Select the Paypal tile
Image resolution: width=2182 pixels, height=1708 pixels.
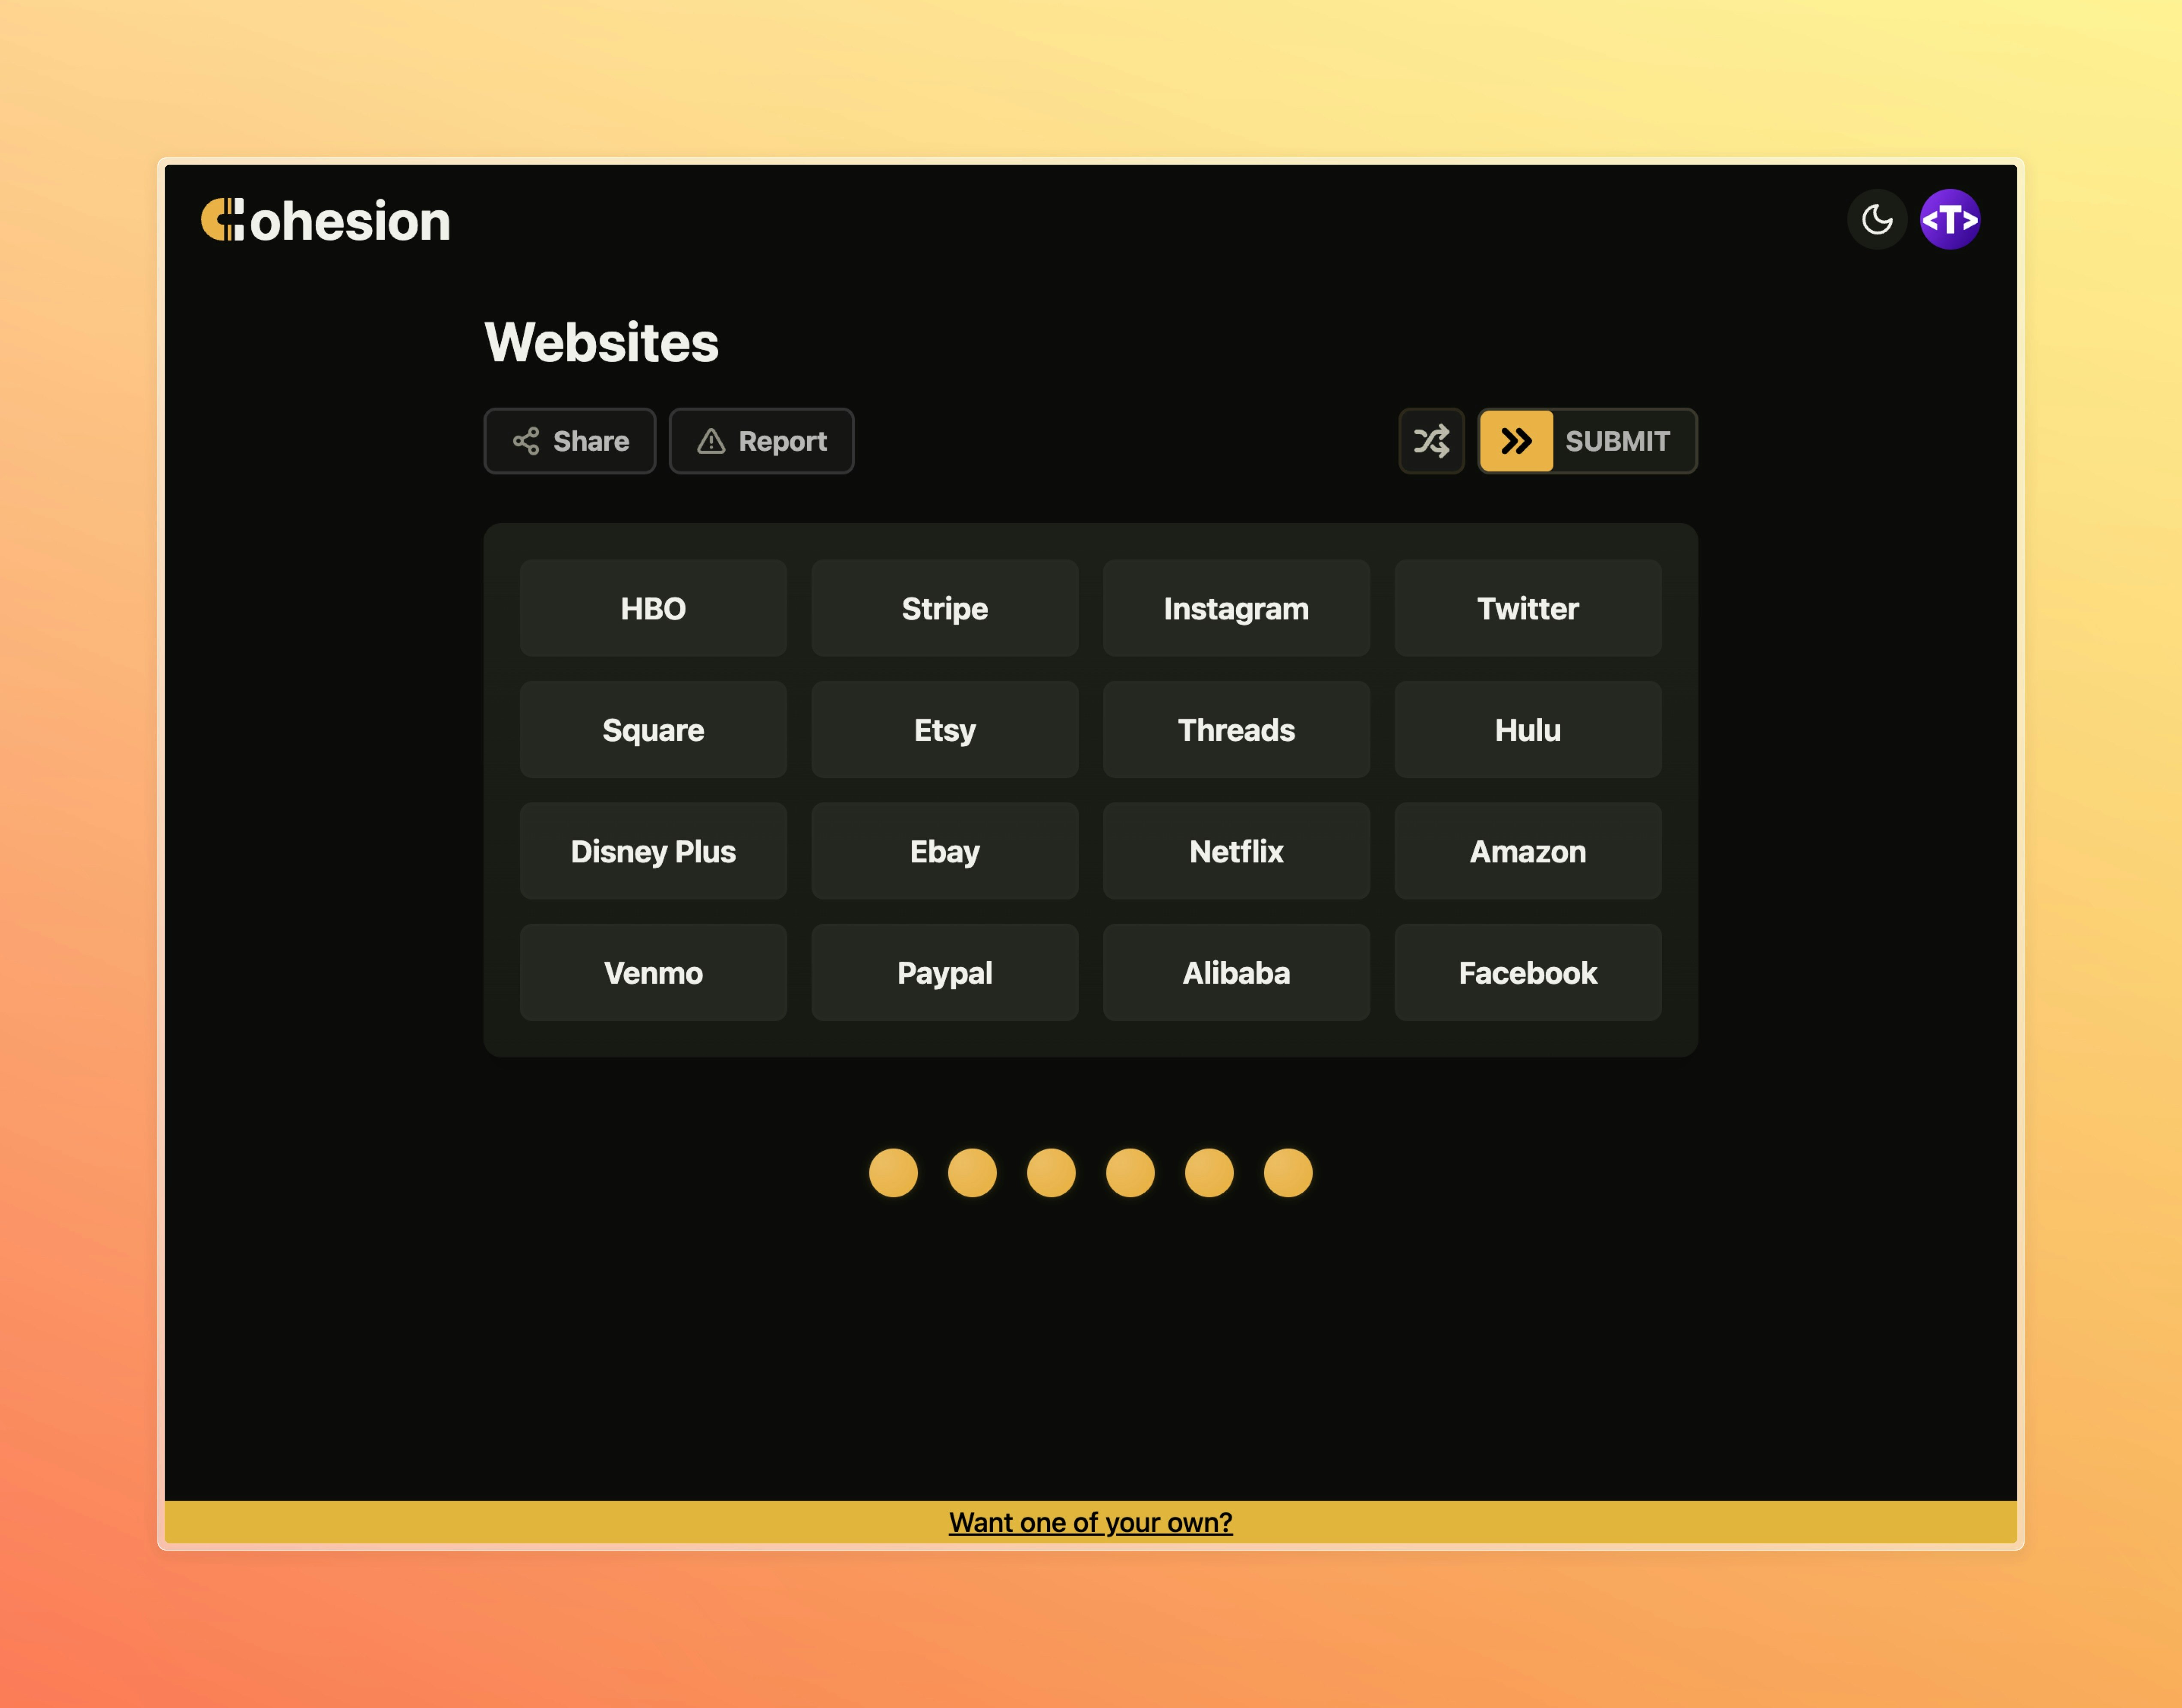(x=944, y=973)
